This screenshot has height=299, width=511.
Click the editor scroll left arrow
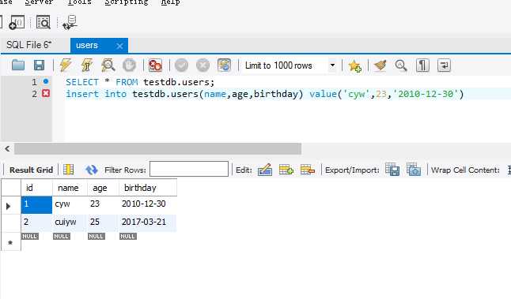click(7, 149)
